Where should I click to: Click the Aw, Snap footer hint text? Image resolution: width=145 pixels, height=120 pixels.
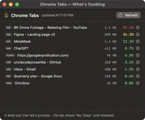pos(59,115)
